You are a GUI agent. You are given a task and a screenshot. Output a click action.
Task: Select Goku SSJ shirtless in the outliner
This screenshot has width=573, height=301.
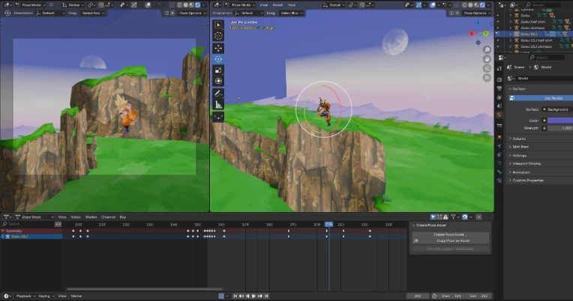(536, 46)
